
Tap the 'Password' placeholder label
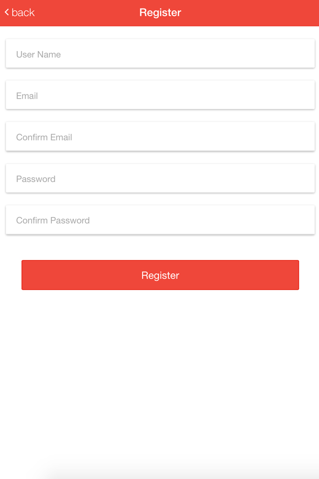point(35,179)
